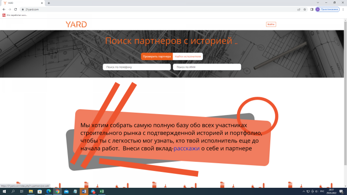Click the 'Войти' login button
This screenshot has width=347, height=195.
(271, 25)
